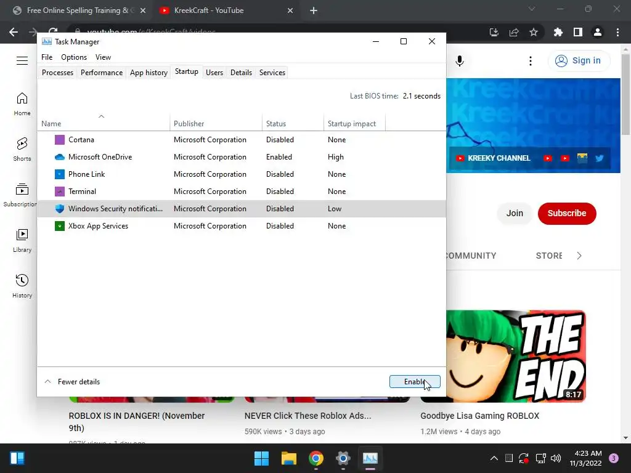Click Chrome icon on taskbar
631x473 pixels.
coord(316,458)
